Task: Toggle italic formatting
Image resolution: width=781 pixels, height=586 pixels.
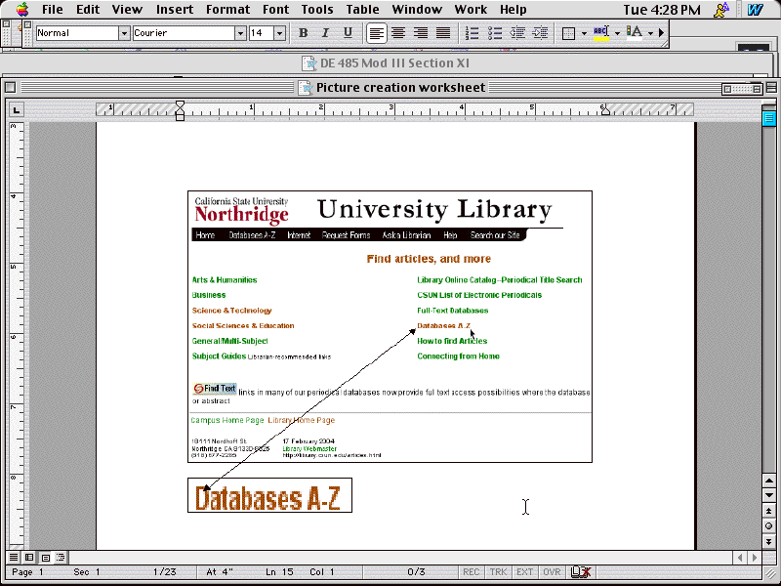Action: (x=325, y=33)
